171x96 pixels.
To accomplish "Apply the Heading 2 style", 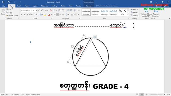I will (113, 13).
